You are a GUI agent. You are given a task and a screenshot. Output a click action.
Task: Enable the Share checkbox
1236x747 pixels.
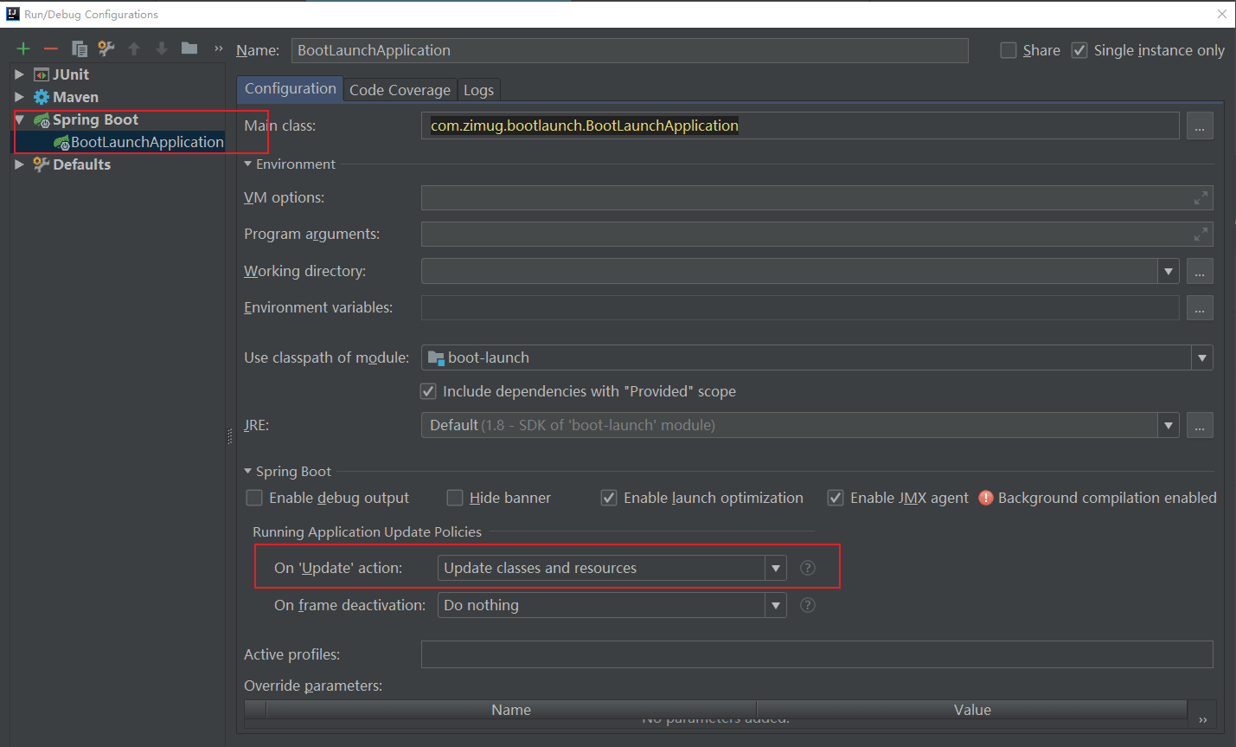[1009, 50]
